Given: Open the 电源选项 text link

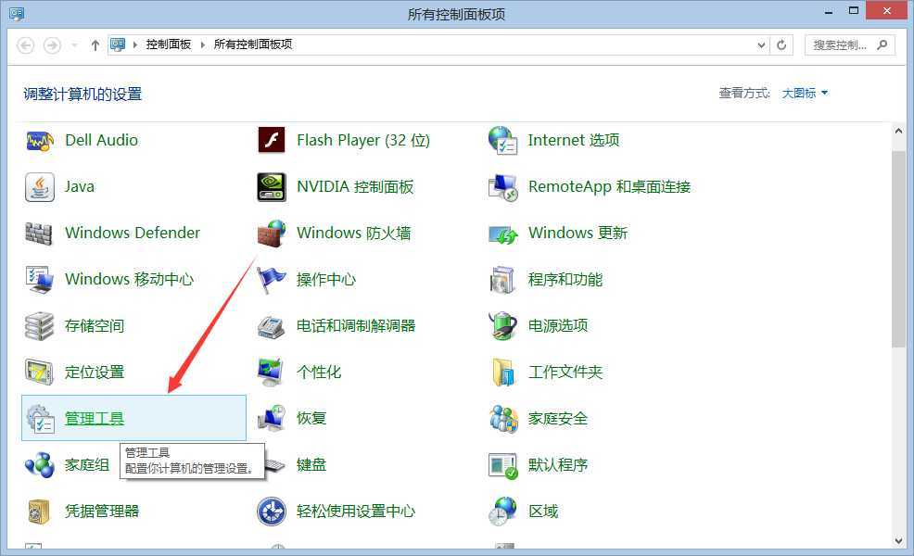Looking at the screenshot, I should [x=558, y=326].
